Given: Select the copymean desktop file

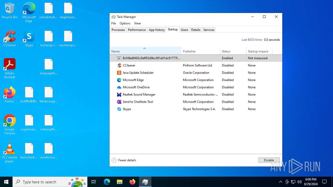Looking at the screenshot, I should point(29,123).
